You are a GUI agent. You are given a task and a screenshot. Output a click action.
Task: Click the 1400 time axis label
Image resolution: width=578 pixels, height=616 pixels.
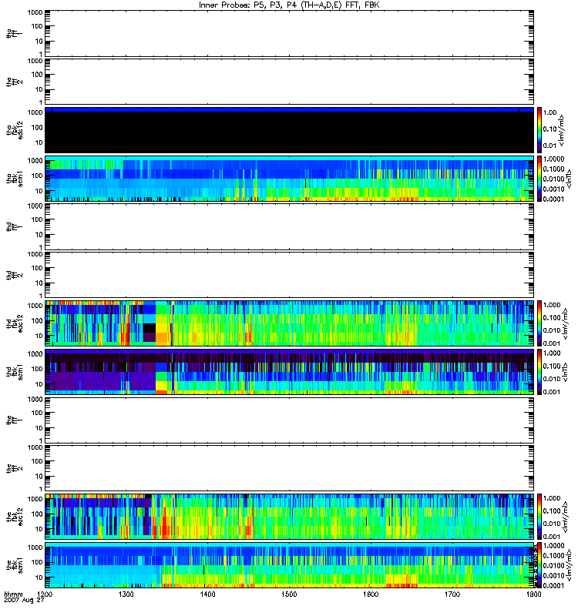click(207, 594)
